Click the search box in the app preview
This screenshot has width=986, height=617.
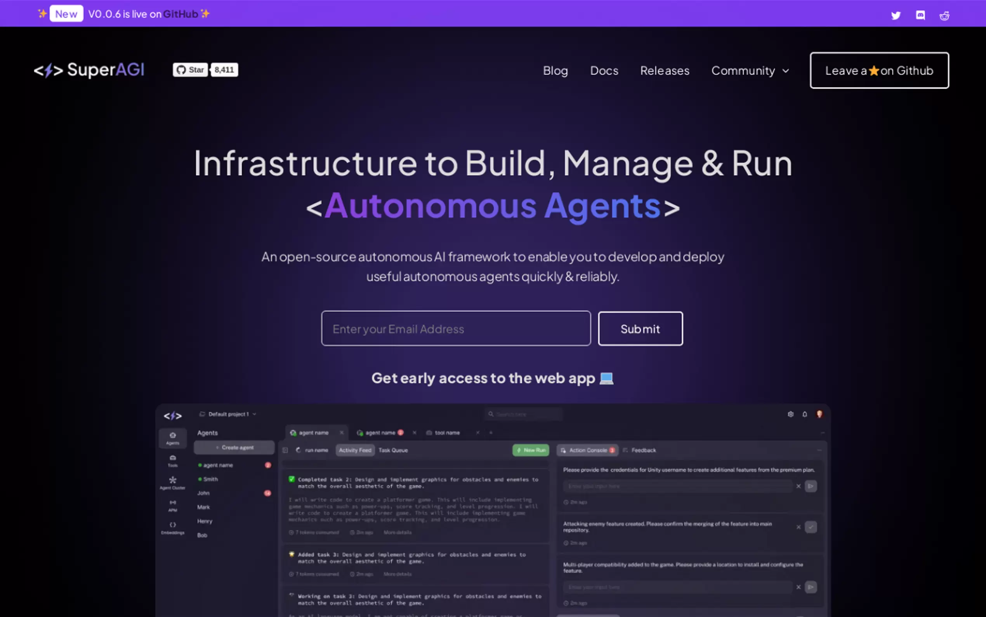[523, 414]
